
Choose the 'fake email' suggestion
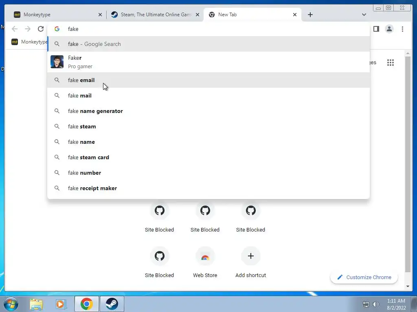208,80
